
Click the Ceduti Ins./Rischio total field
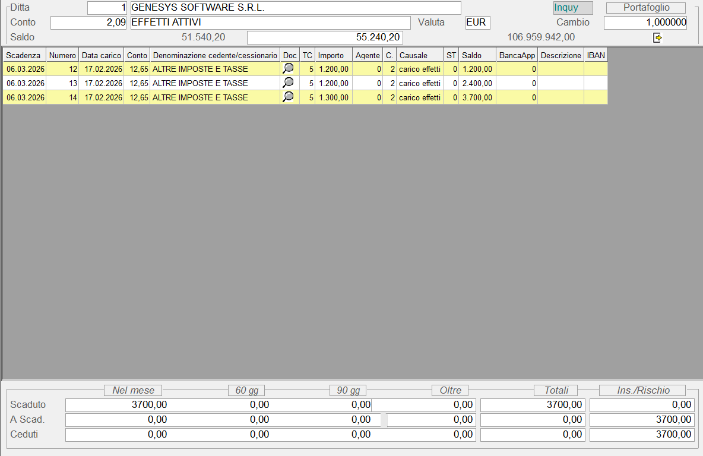[x=642, y=435]
